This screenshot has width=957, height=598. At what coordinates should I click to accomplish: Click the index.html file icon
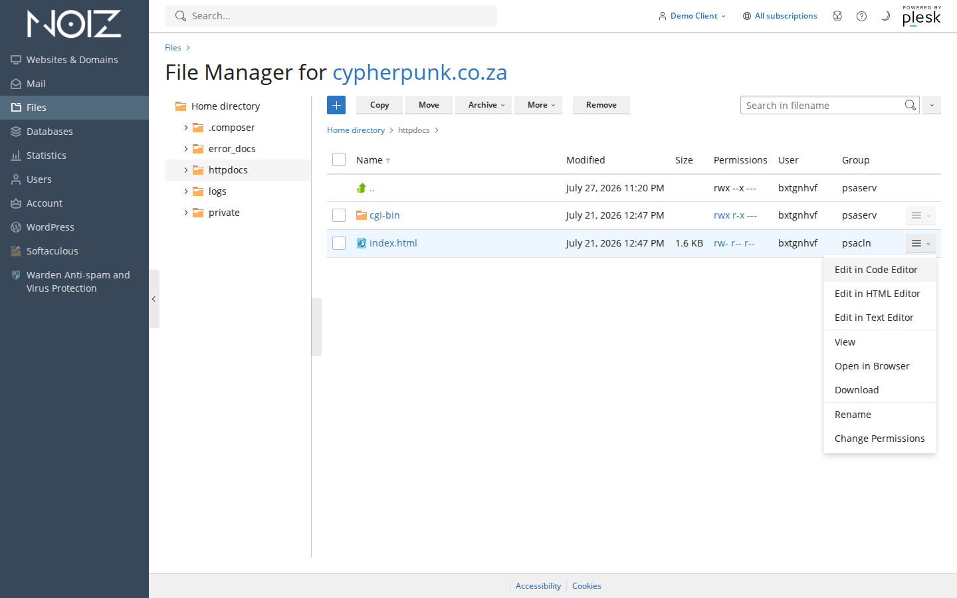click(362, 243)
